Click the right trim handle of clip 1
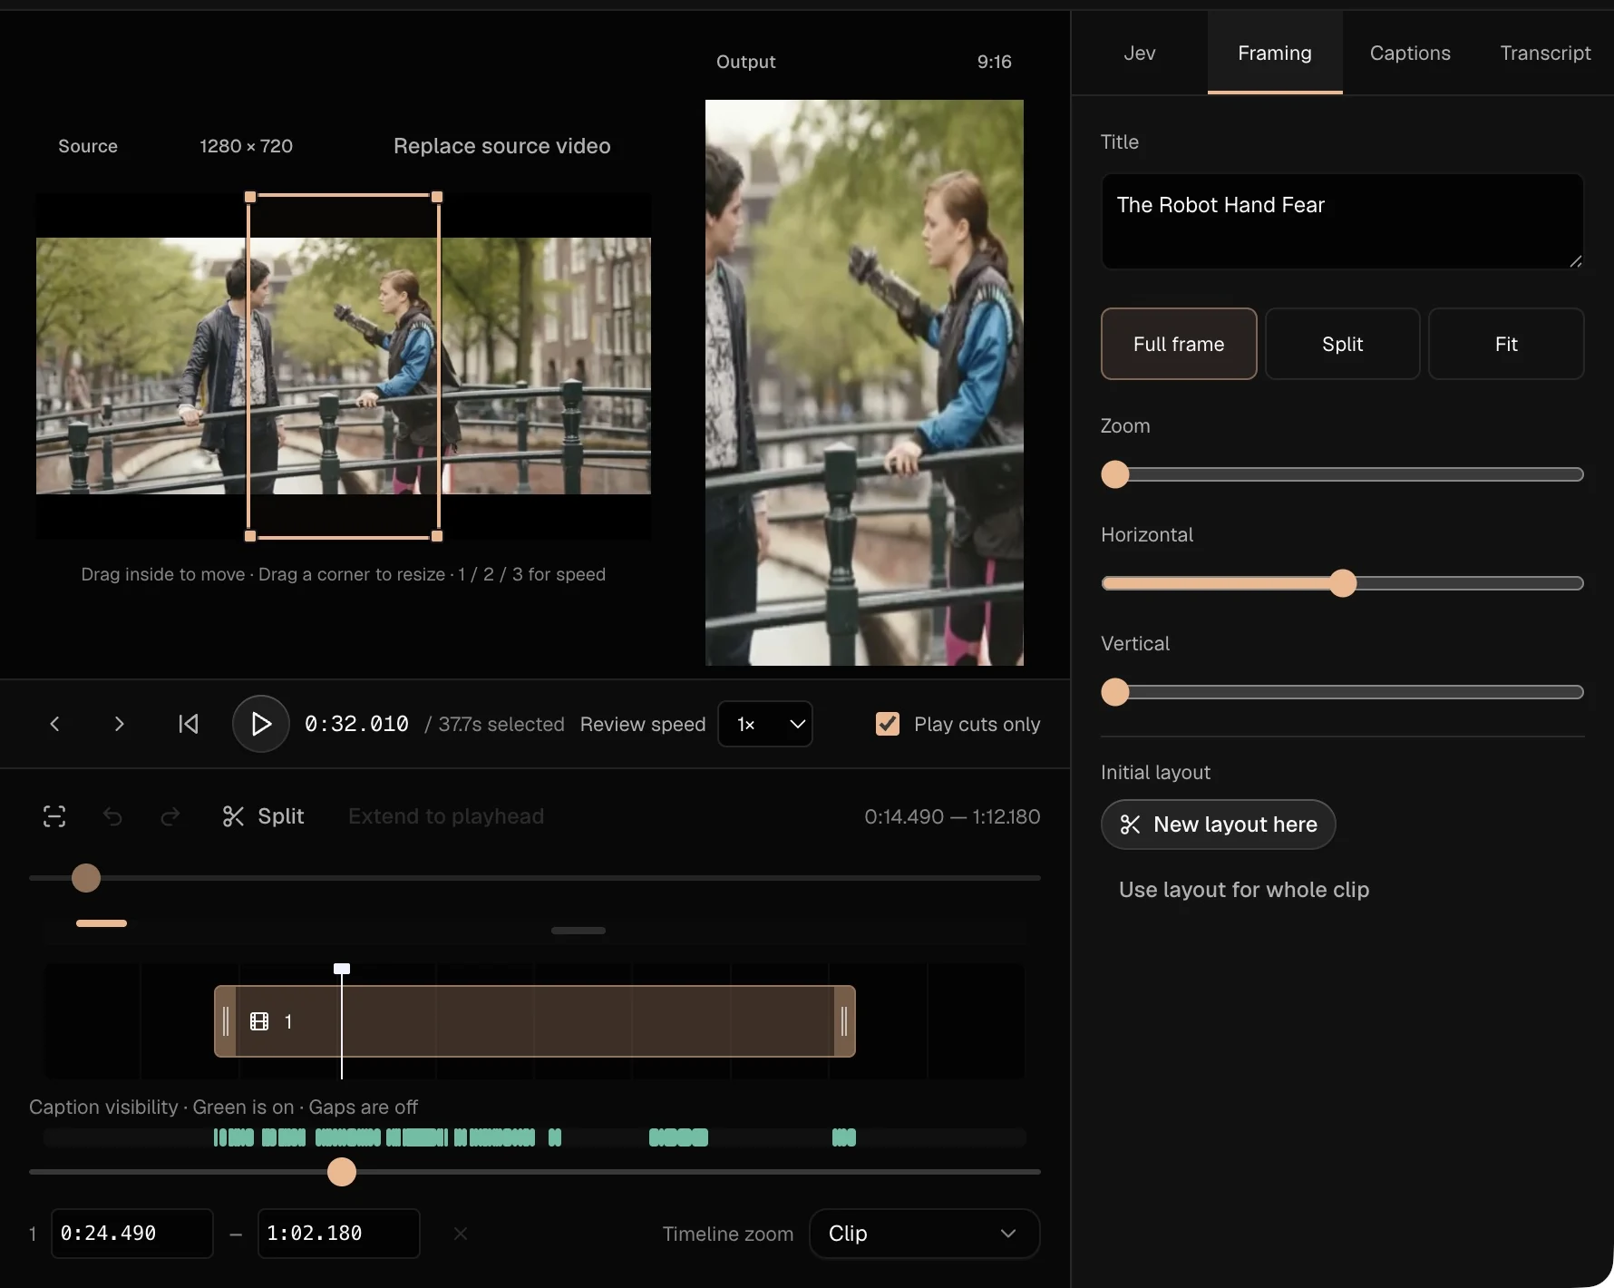Image resolution: width=1614 pixels, height=1288 pixels. (x=844, y=1021)
